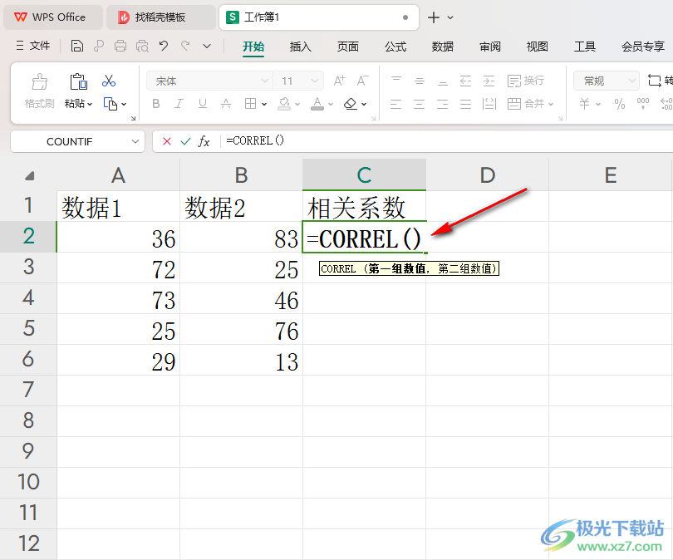
Task: Click the Select All corner triangle
Action: pyautogui.click(x=28, y=175)
